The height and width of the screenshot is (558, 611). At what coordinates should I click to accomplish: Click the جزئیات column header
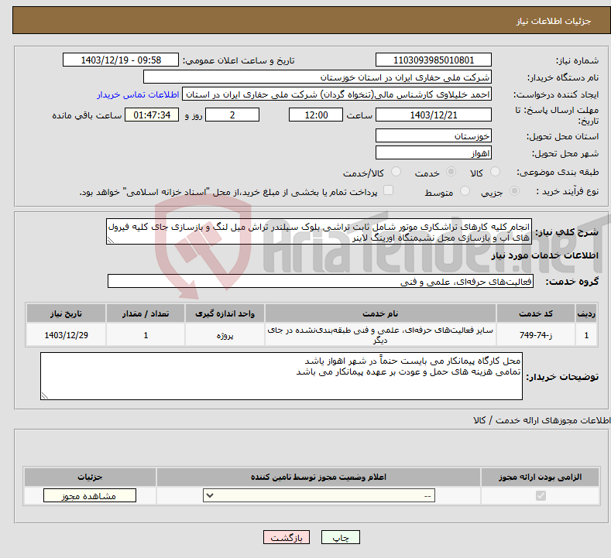point(90,477)
